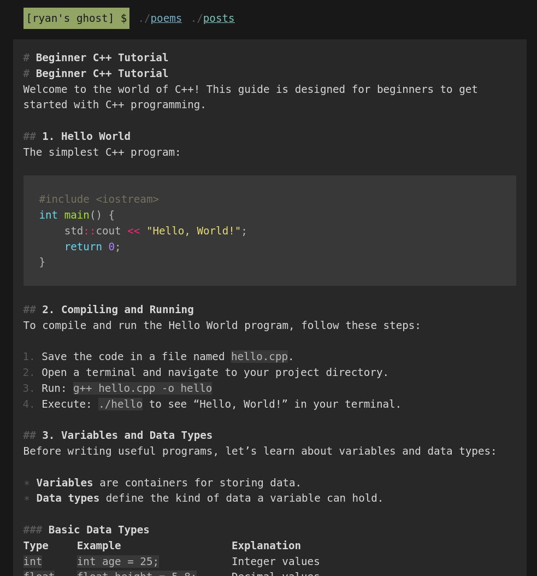This screenshot has width=537, height=576.
Task: Select the int age = 25; example code
Action: tap(117, 561)
